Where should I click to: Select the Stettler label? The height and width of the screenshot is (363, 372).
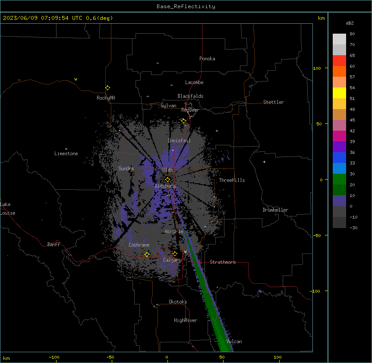273,102
